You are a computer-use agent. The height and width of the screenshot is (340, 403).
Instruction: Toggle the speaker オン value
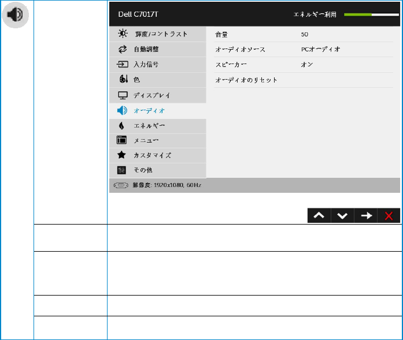307,65
